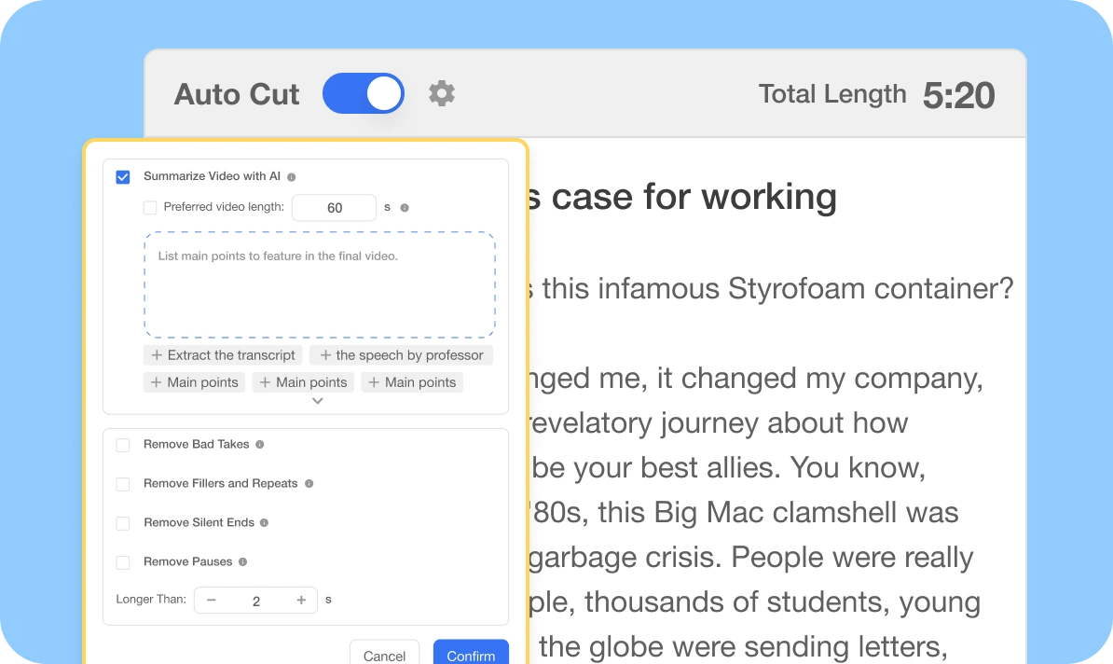Click info icon next to preferred length seconds
Screen dimensions: 1113x664
click(x=405, y=208)
